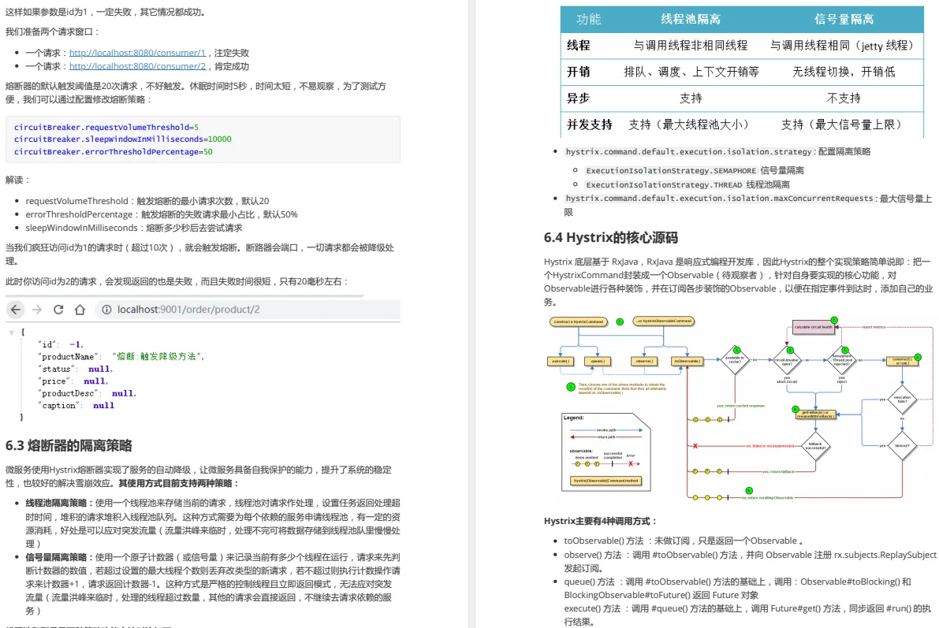Click the browser forward arrow icon

click(x=37, y=310)
